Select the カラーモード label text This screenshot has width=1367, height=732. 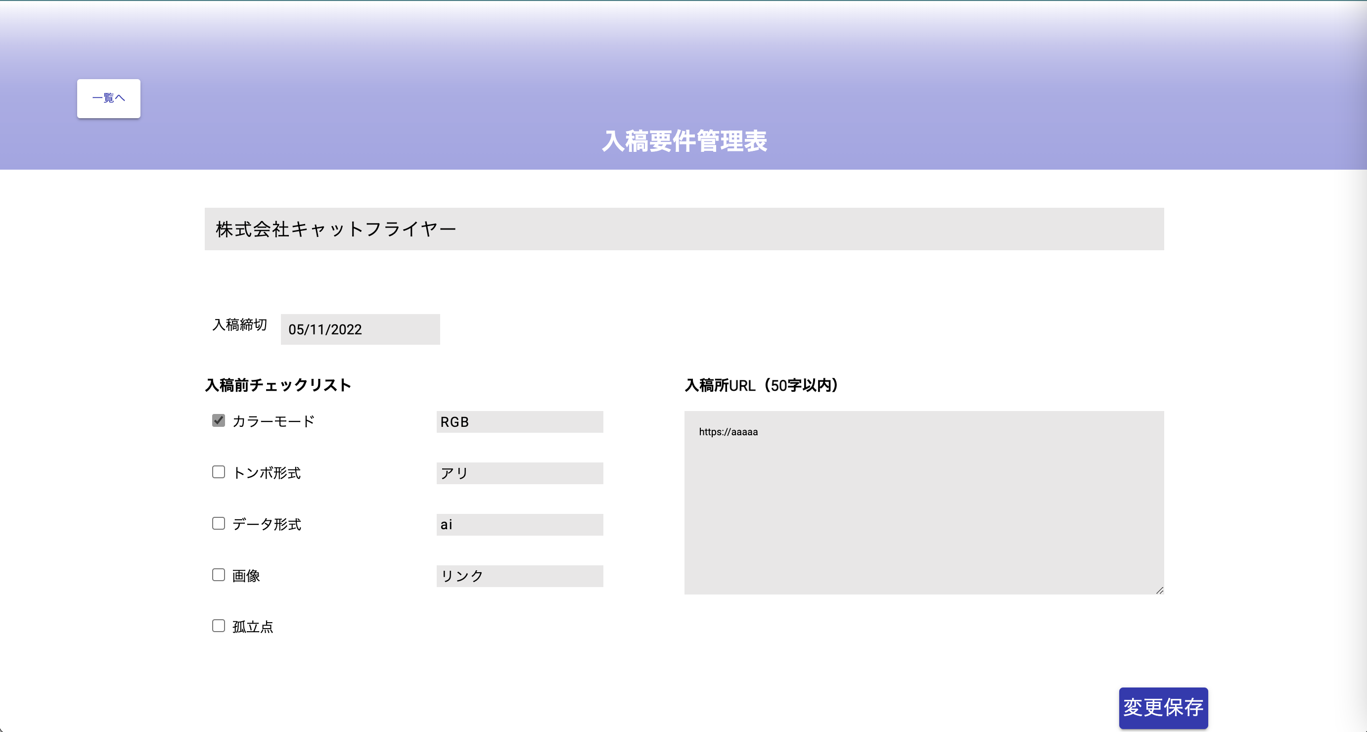[x=274, y=421]
